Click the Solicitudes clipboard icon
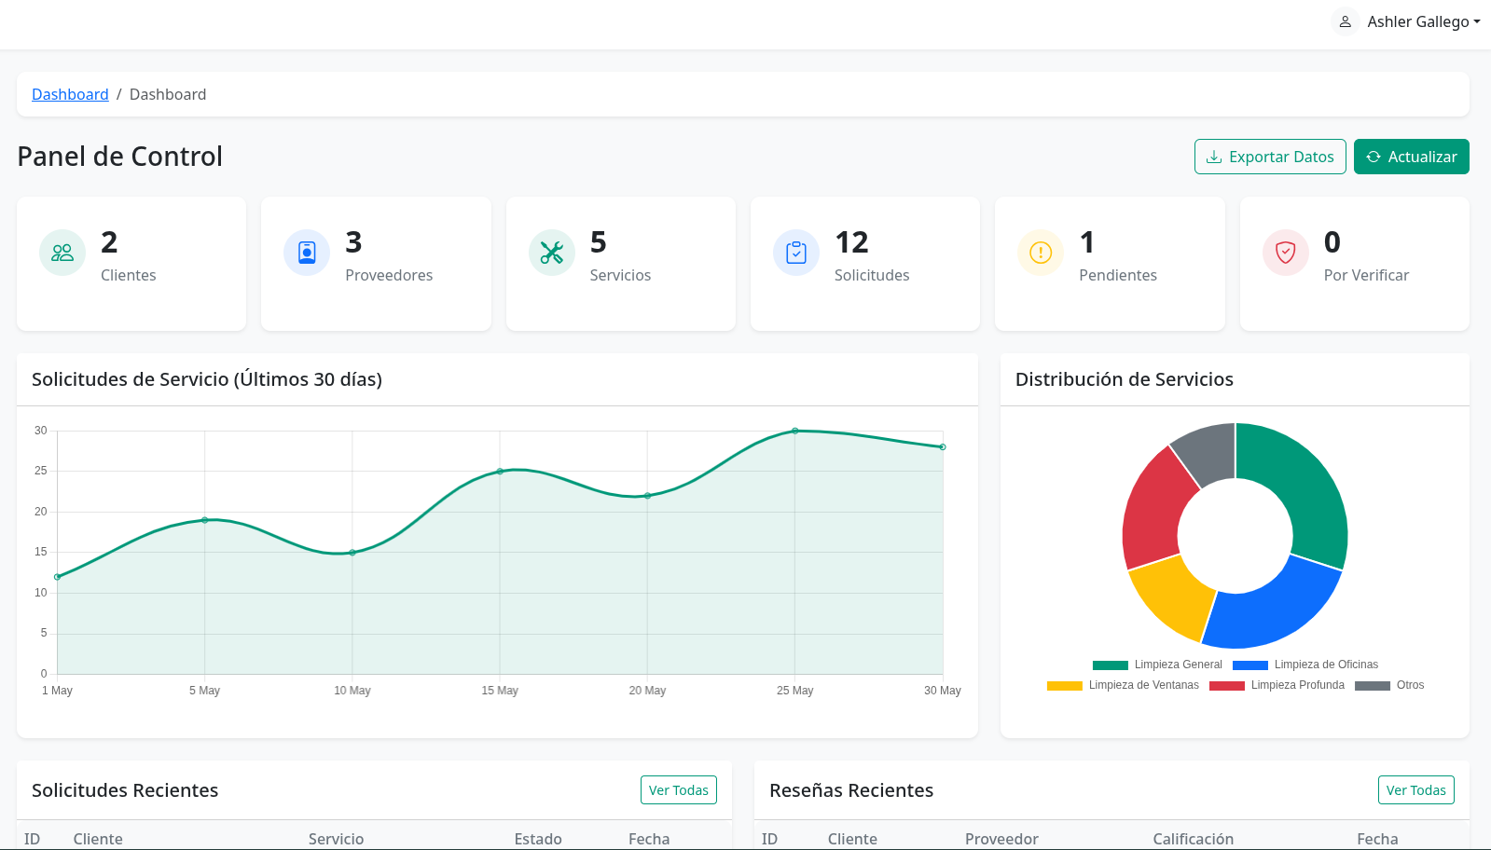Viewport: 1491px width, 850px height. (796, 253)
